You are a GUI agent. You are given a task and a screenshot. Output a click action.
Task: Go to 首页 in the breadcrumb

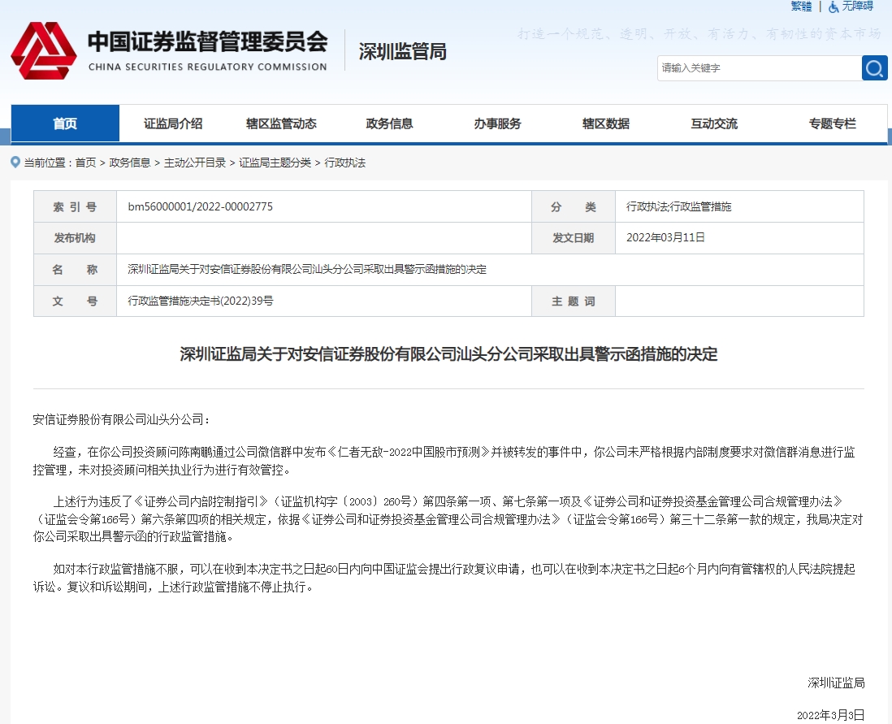click(85, 163)
